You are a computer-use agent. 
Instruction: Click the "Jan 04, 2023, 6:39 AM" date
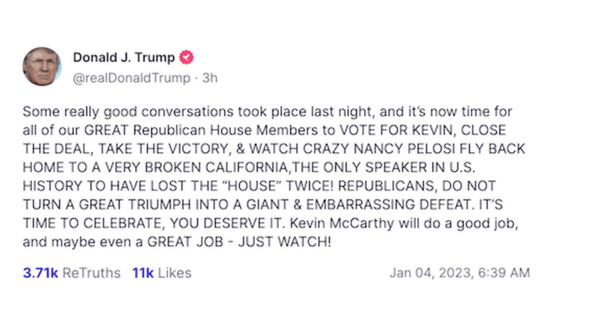[460, 273]
